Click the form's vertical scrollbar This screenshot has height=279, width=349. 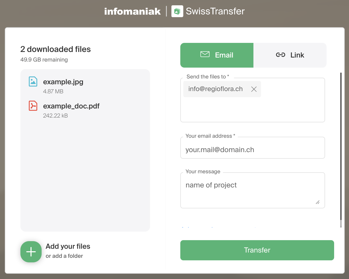pyautogui.click(x=341, y=146)
